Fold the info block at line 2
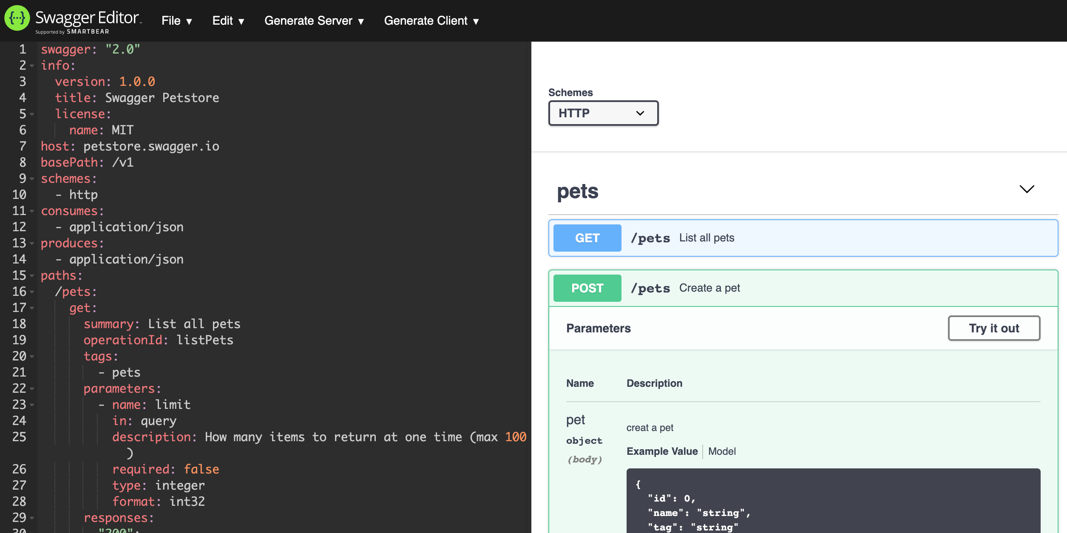Viewport: 1067px width, 533px height. 32,66
